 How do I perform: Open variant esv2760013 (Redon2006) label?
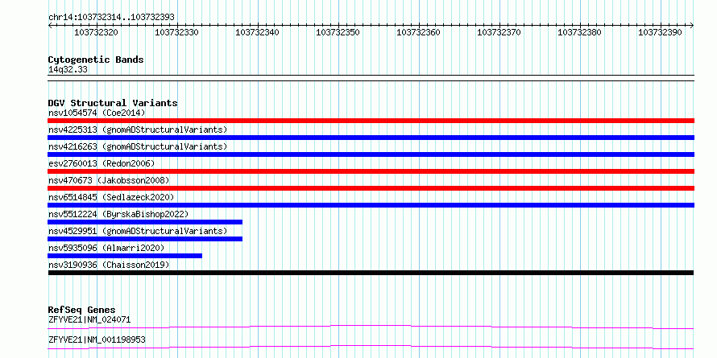click(x=102, y=163)
